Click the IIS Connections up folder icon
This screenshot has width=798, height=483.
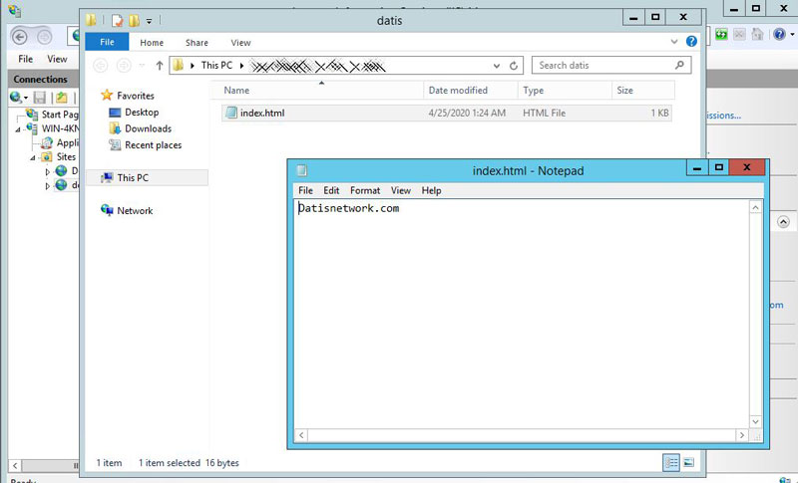[62, 97]
